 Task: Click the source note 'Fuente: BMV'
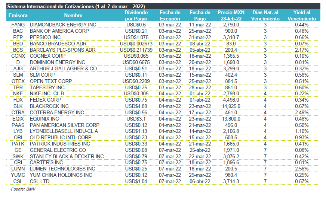click(23, 189)
